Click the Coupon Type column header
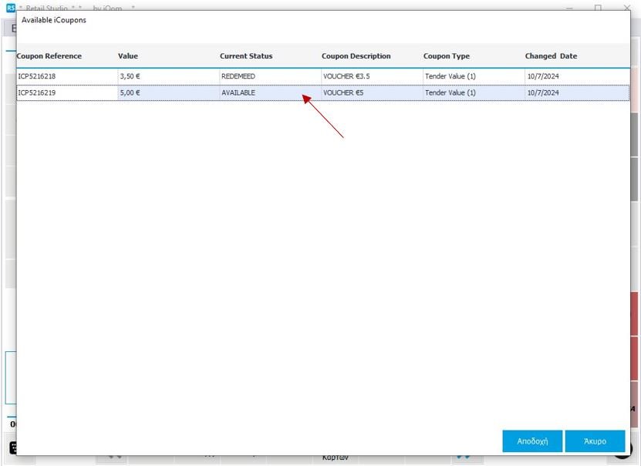641x466 pixels. click(447, 56)
